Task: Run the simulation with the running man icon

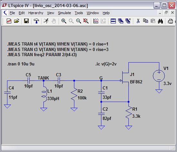Action: [x=46, y=21]
